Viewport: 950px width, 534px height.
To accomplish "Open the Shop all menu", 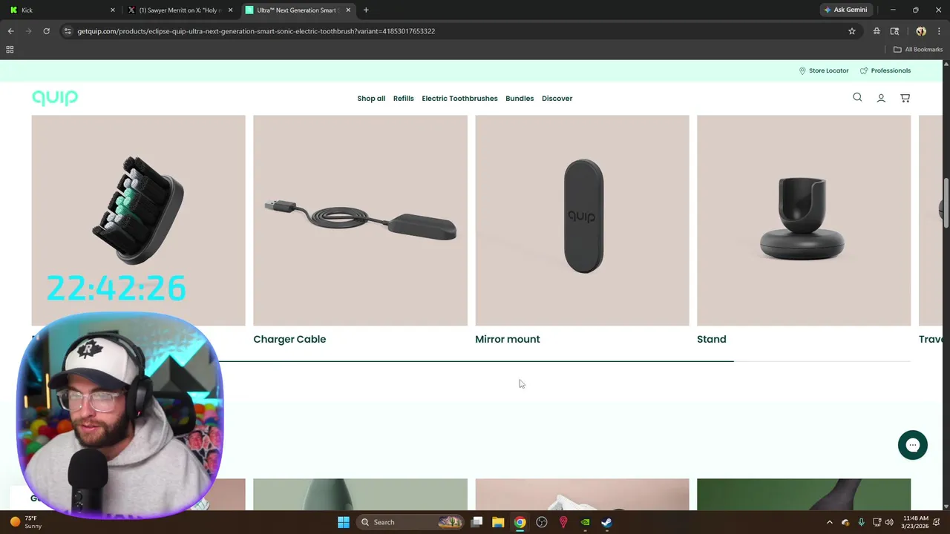I will [371, 98].
